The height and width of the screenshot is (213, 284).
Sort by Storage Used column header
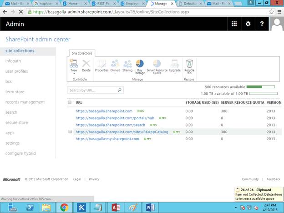coord(202,102)
